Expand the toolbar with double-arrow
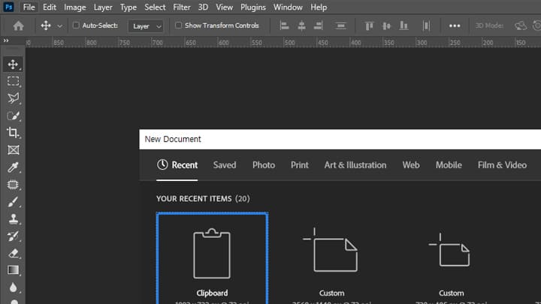The image size is (541, 304). tap(6, 41)
